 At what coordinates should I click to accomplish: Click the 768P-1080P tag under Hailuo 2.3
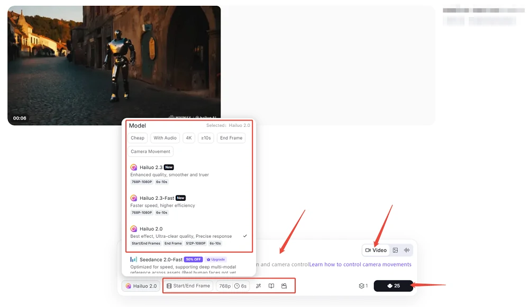click(x=142, y=182)
